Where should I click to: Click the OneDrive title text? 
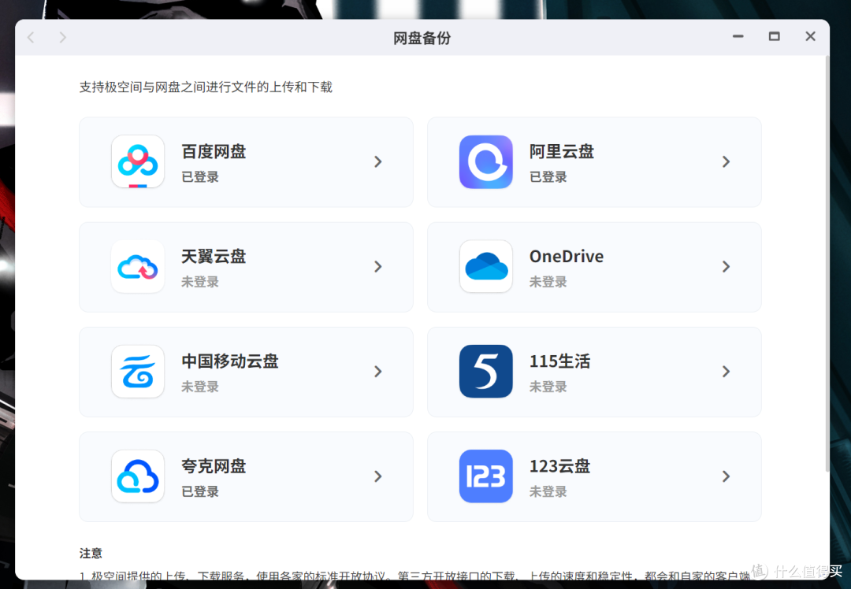(x=567, y=256)
